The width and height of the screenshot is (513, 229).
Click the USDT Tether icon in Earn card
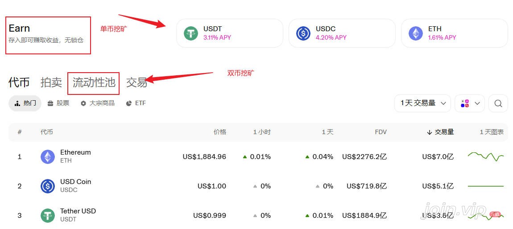point(191,33)
